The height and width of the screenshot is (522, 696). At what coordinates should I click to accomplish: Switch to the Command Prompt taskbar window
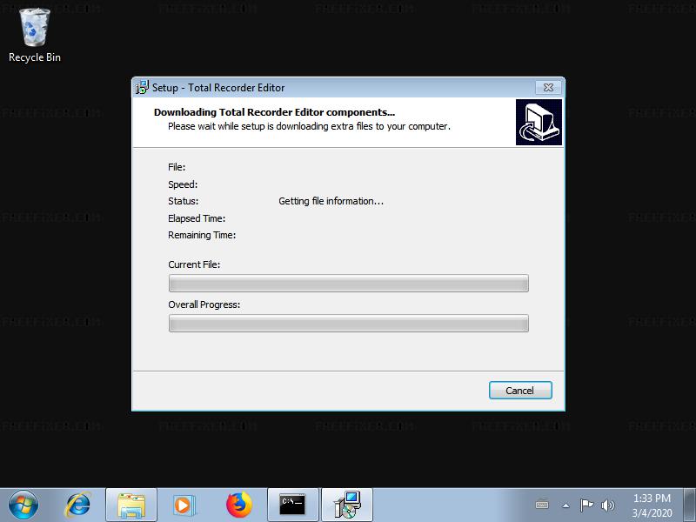(x=292, y=505)
